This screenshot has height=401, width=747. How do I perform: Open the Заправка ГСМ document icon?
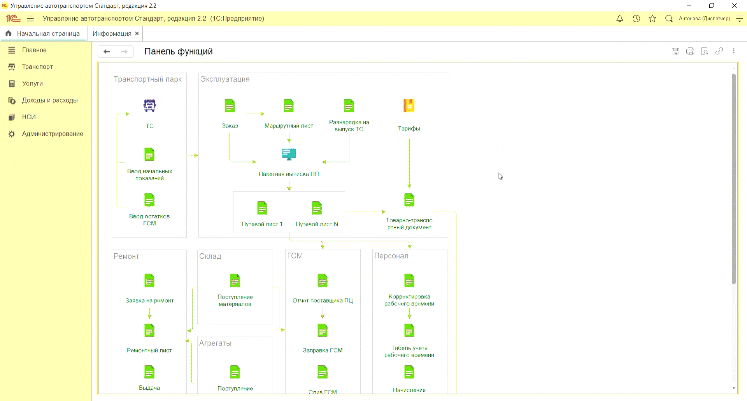(323, 330)
